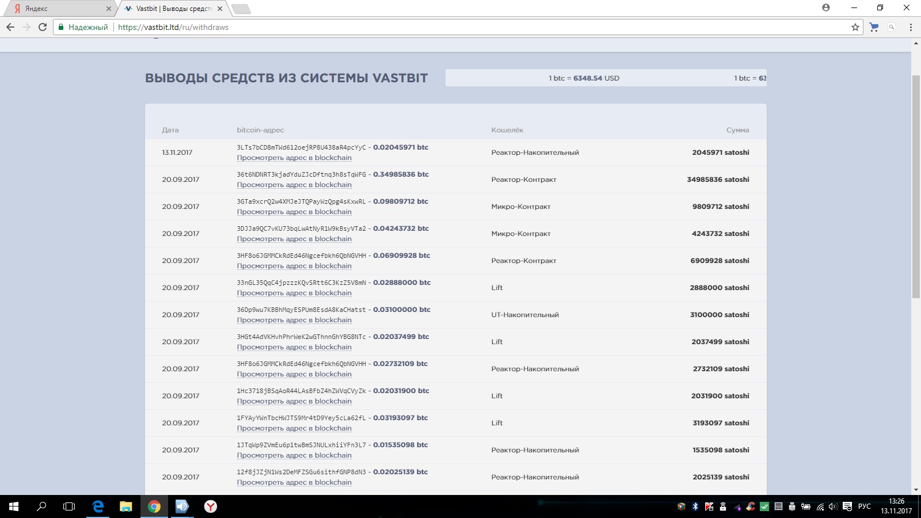921x518 pixels.
Task: Open the Wi-Fi network tray icon
Action: [820, 506]
